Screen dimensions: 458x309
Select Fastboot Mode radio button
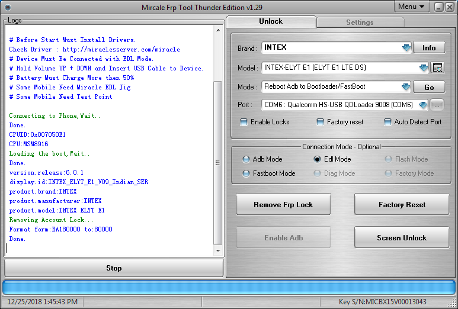(246, 173)
